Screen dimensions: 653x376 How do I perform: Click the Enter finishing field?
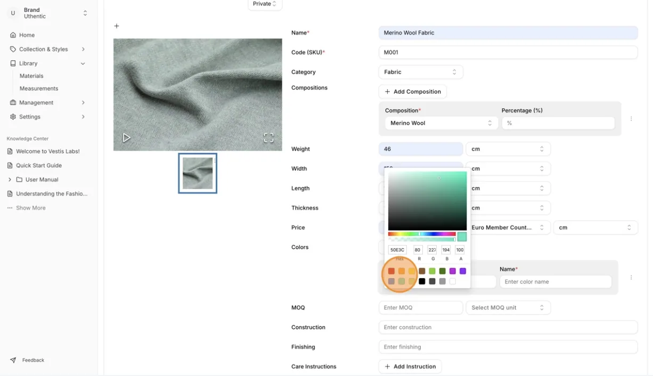point(508,347)
